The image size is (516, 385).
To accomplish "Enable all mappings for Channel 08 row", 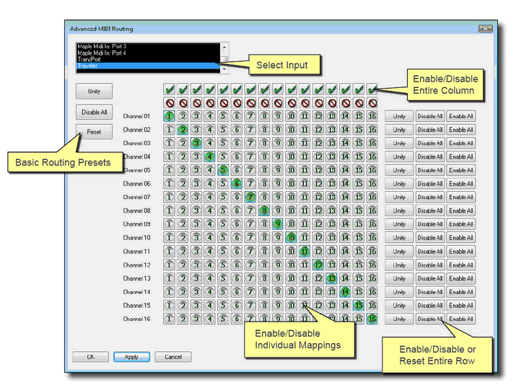I will (461, 211).
